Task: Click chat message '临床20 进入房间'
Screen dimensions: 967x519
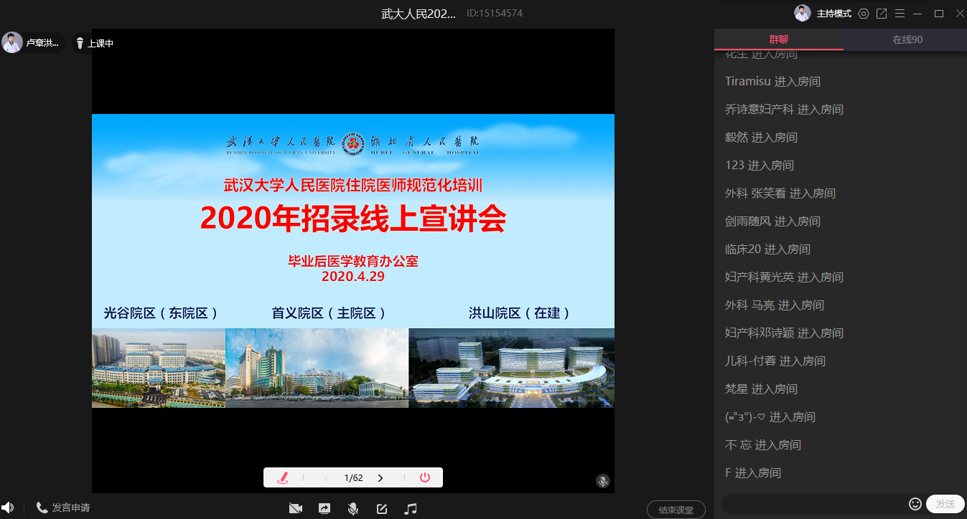Action: 767,249
